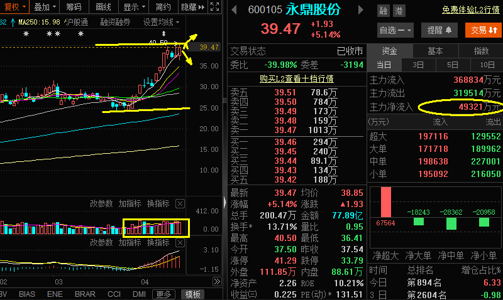
Task: Click 隐藏 to collapse side panel
Action: [x=192, y=7]
